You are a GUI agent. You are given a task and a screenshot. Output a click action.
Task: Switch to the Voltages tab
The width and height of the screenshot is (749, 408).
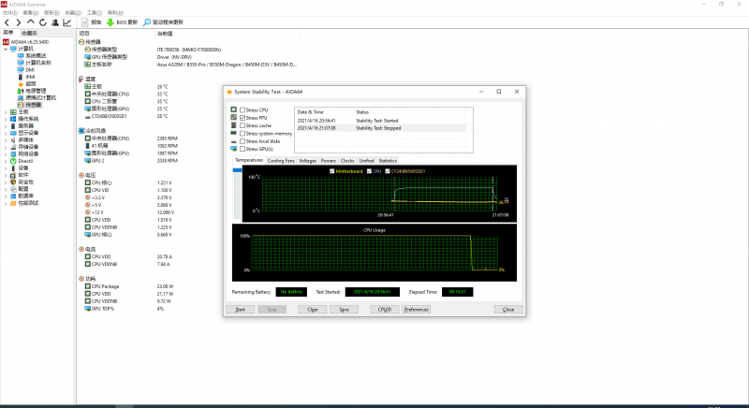(308, 161)
